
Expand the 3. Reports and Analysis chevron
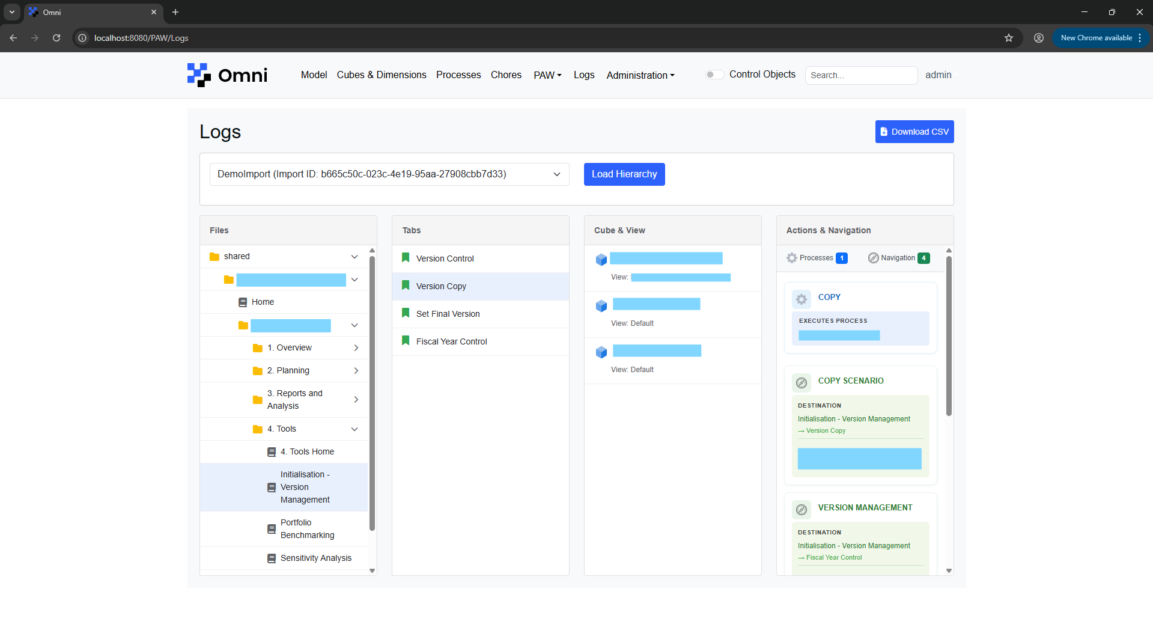click(x=356, y=400)
